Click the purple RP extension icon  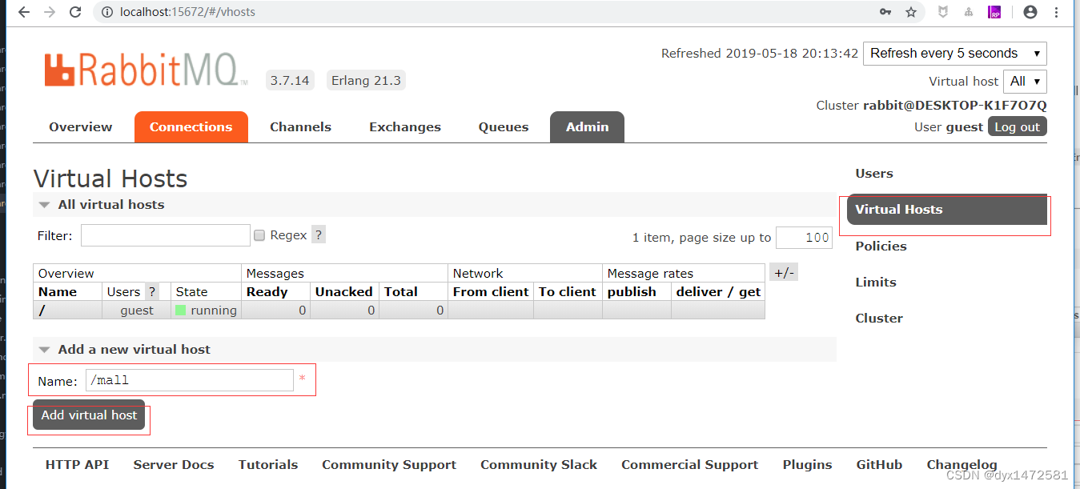coord(994,12)
